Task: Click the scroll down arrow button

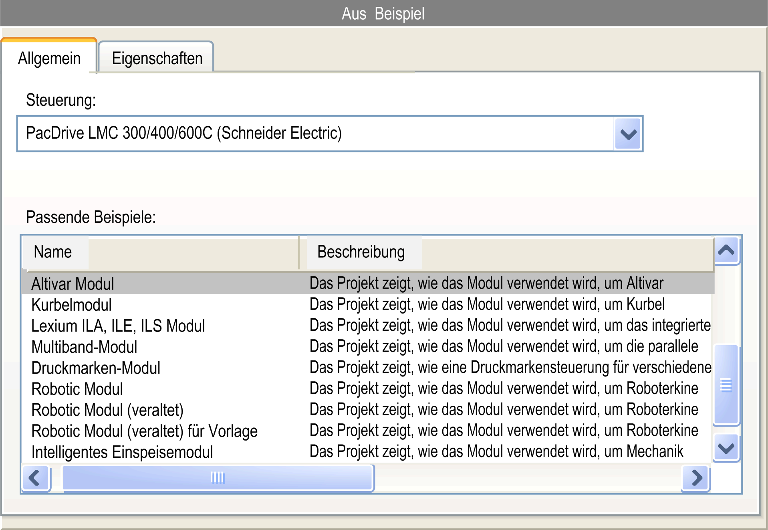Action: coord(726,448)
